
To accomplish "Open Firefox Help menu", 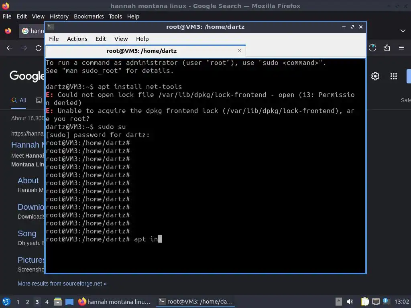I will 133,16.
